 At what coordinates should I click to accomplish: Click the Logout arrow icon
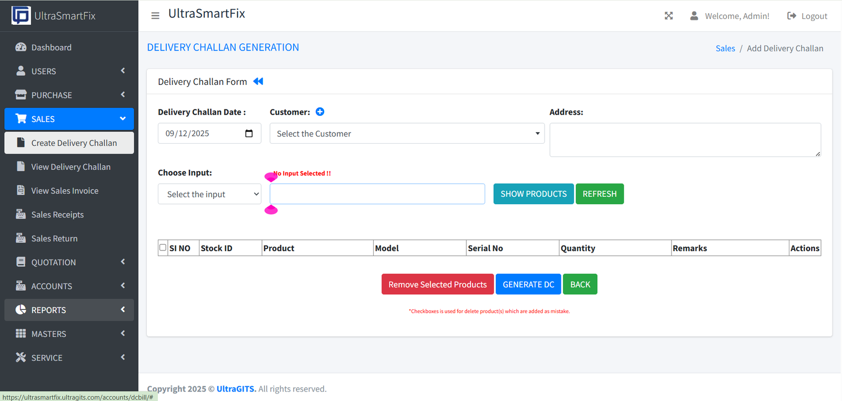pos(791,16)
